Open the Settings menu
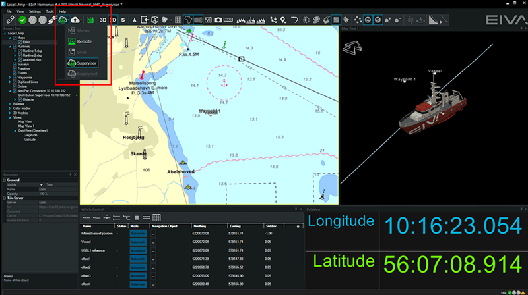The width and height of the screenshot is (528, 295). pyautogui.click(x=34, y=12)
